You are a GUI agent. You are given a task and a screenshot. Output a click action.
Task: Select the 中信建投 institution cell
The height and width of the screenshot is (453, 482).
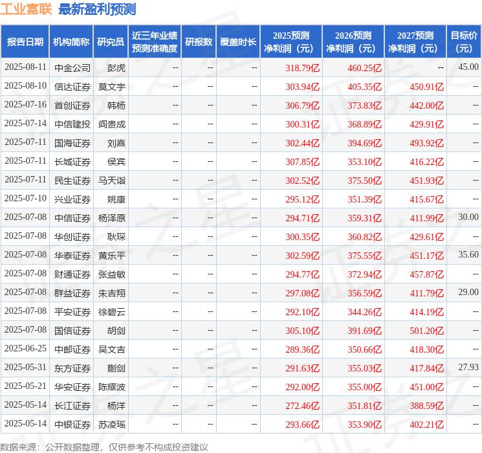tap(72, 124)
